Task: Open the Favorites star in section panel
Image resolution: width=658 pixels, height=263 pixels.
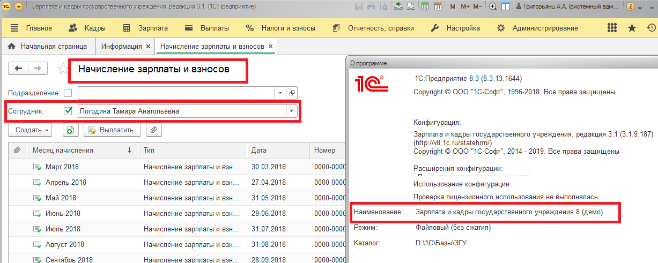Action: [632, 28]
